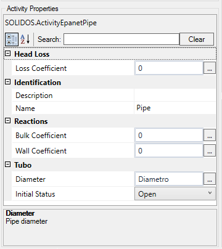The width and height of the screenshot is (222, 249).
Task: Select the Description property label
Action: [x=34, y=96]
